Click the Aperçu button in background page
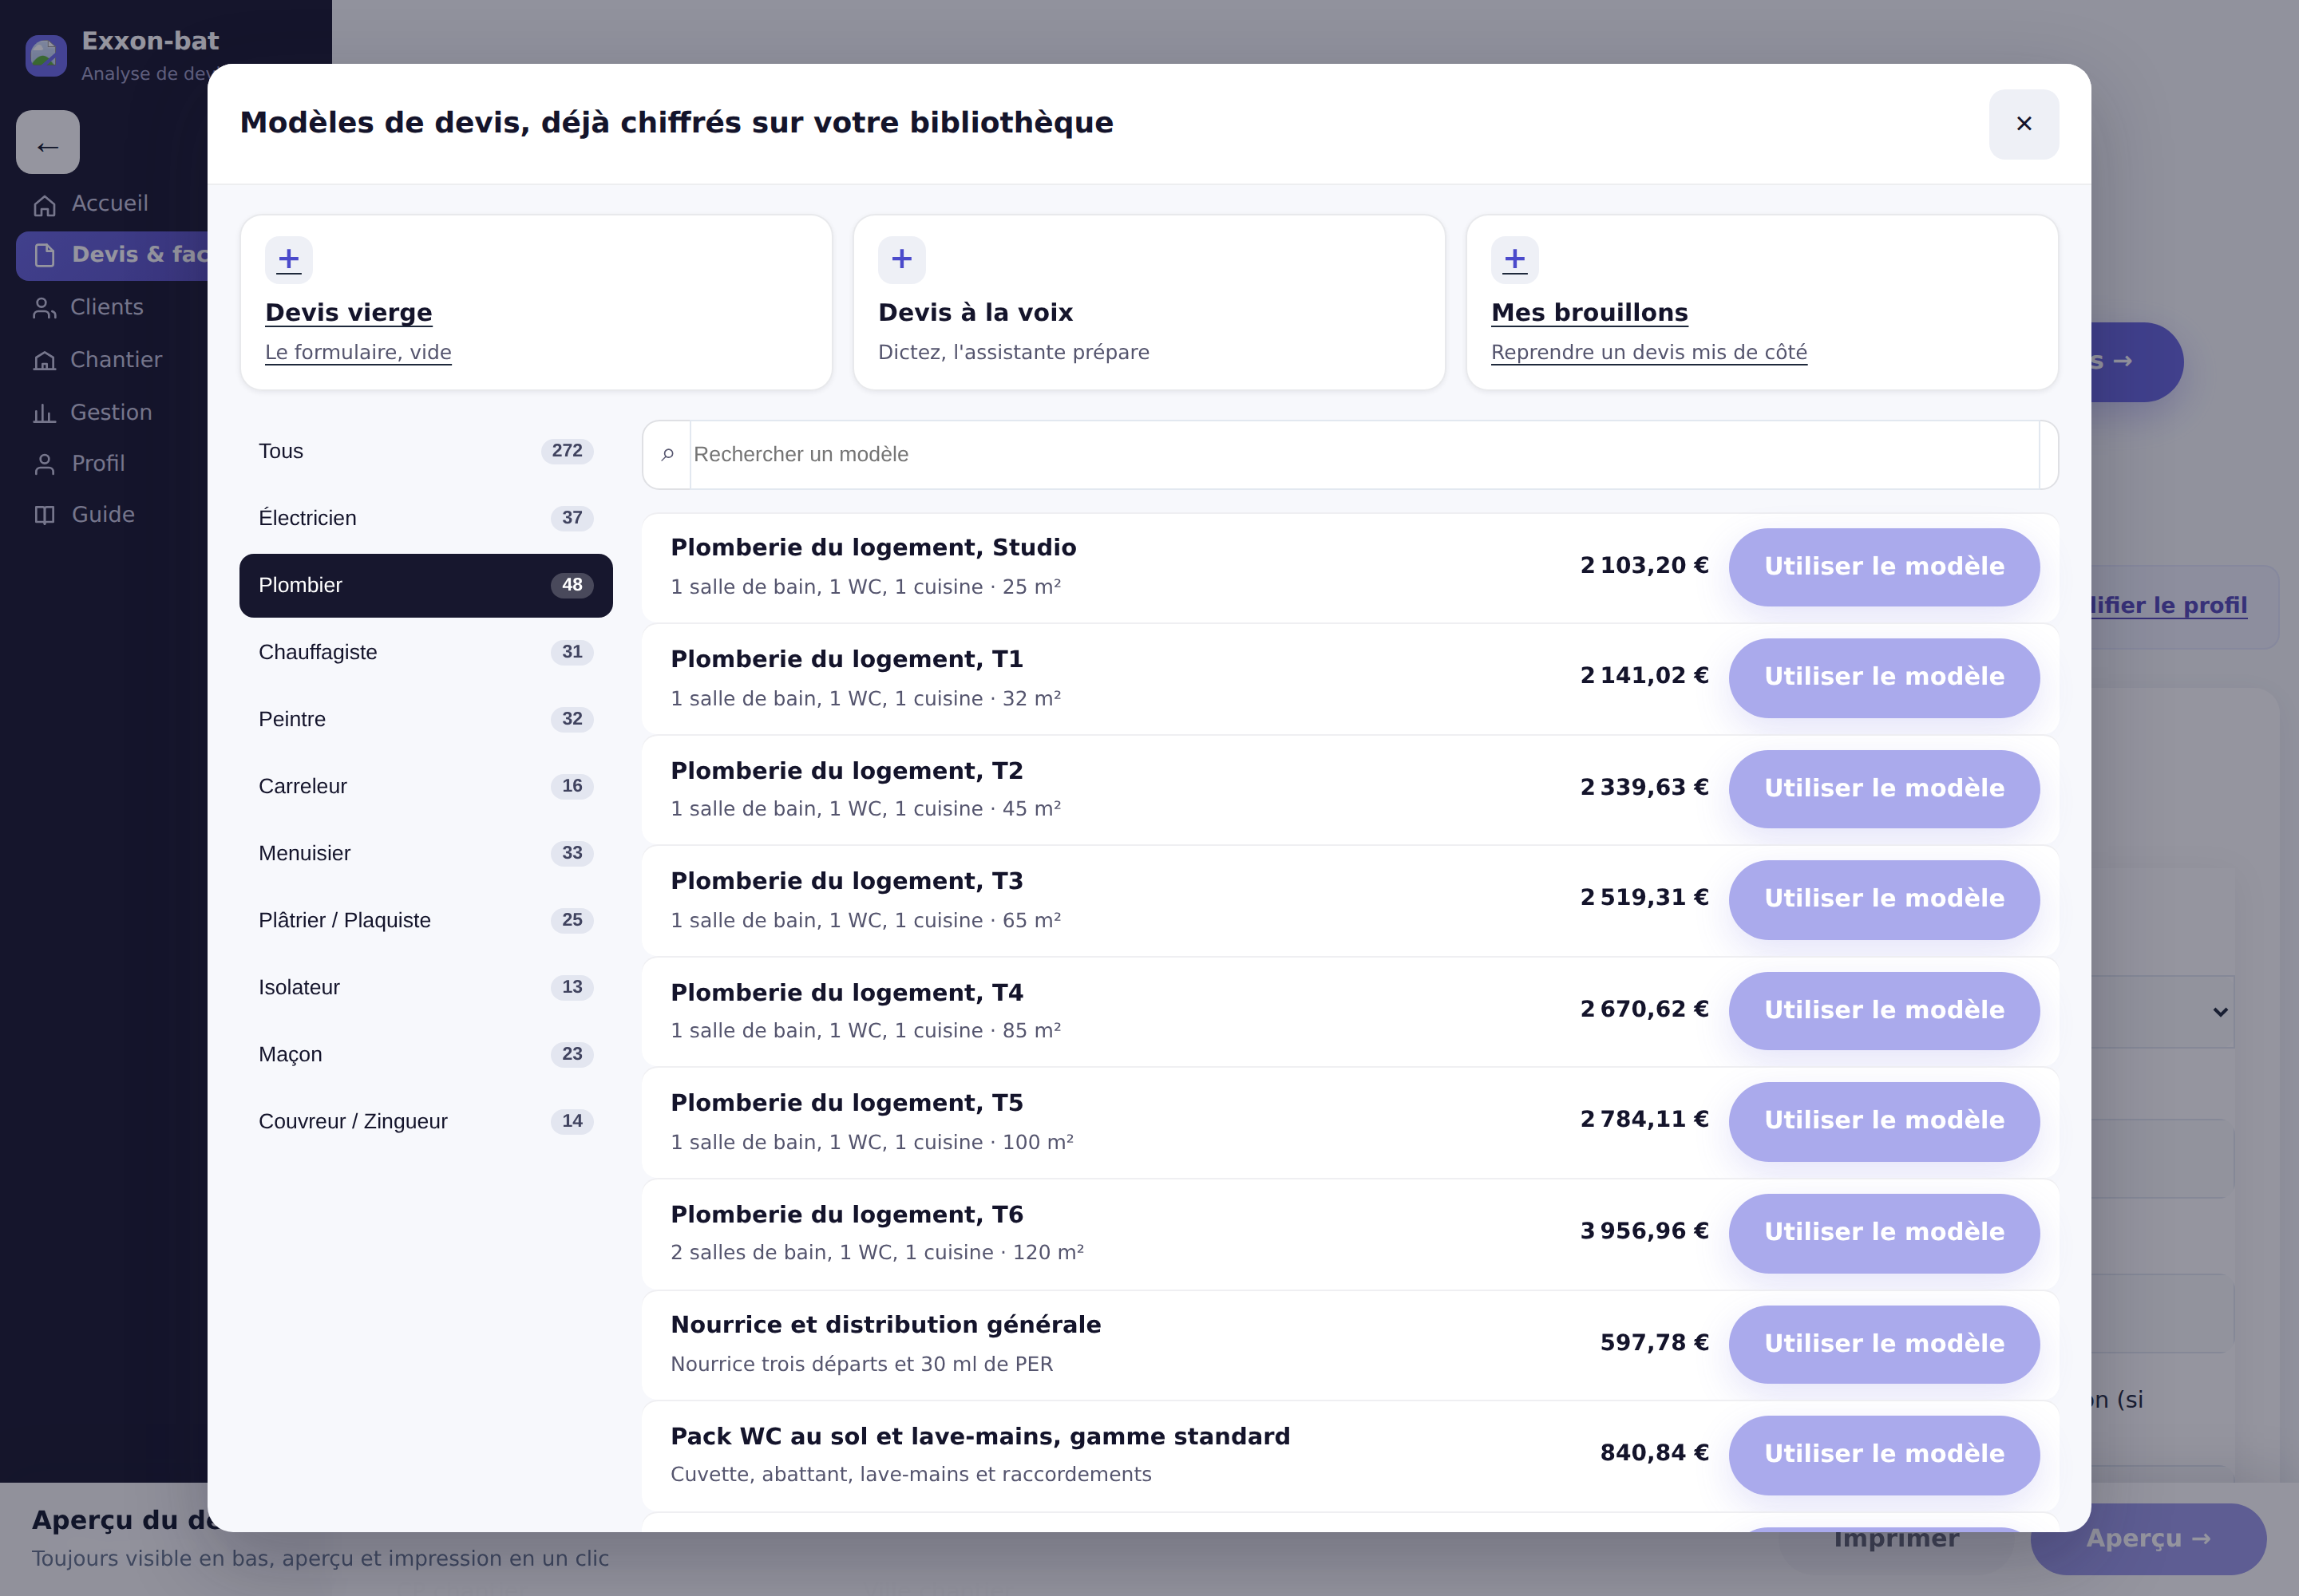 click(x=2148, y=1539)
